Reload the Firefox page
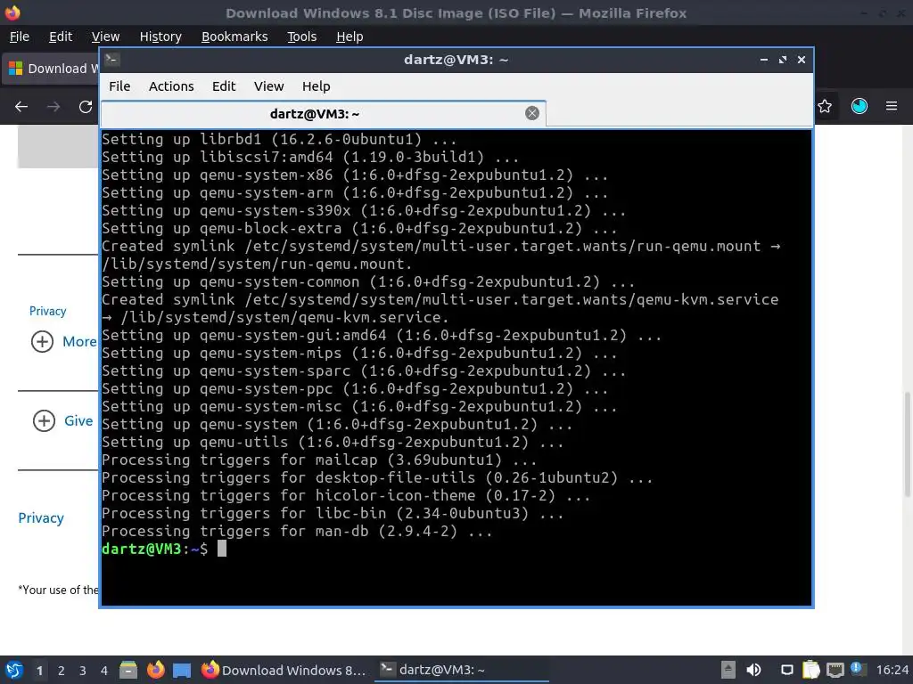The height and width of the screenshot is (684, 913). point(86,107)
